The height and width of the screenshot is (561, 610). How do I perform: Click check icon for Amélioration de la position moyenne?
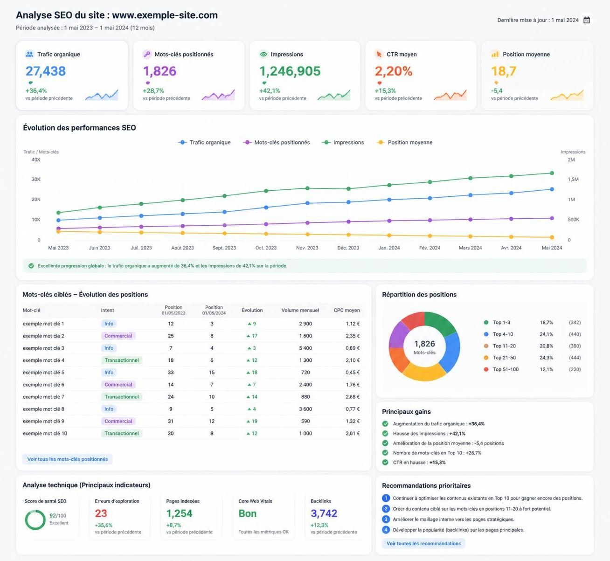point(385,443)
